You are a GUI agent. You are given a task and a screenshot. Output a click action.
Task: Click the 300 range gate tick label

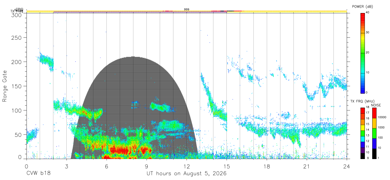(x=17, y=15)
